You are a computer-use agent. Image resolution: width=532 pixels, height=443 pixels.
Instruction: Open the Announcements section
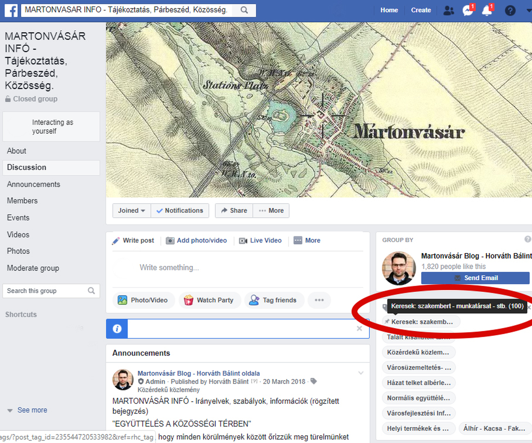pos(34,184)
